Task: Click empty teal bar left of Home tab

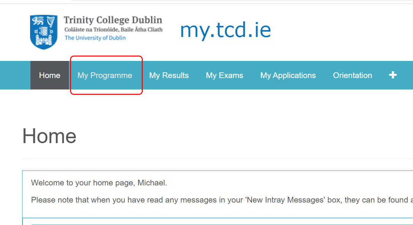Action: (x=15, y=75)
